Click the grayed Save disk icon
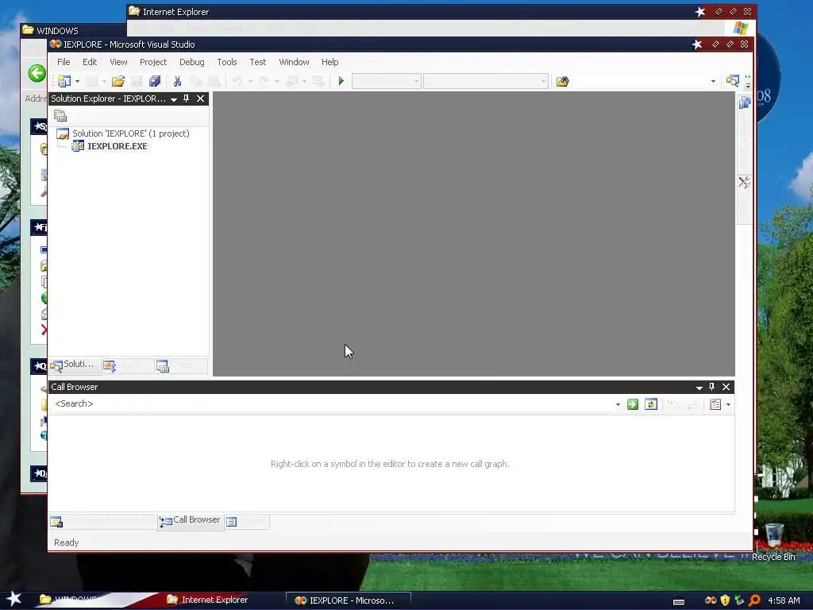The width and height of the screenshot is (813, 610). [137, 81]
